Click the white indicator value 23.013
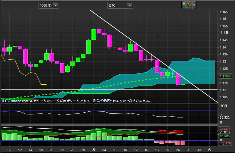 [224, 132]
